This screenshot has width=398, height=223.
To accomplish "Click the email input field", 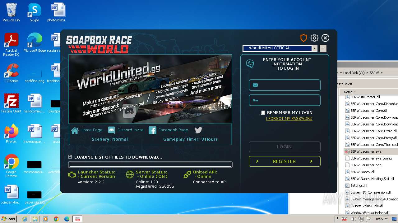I will tap(285, 85).
